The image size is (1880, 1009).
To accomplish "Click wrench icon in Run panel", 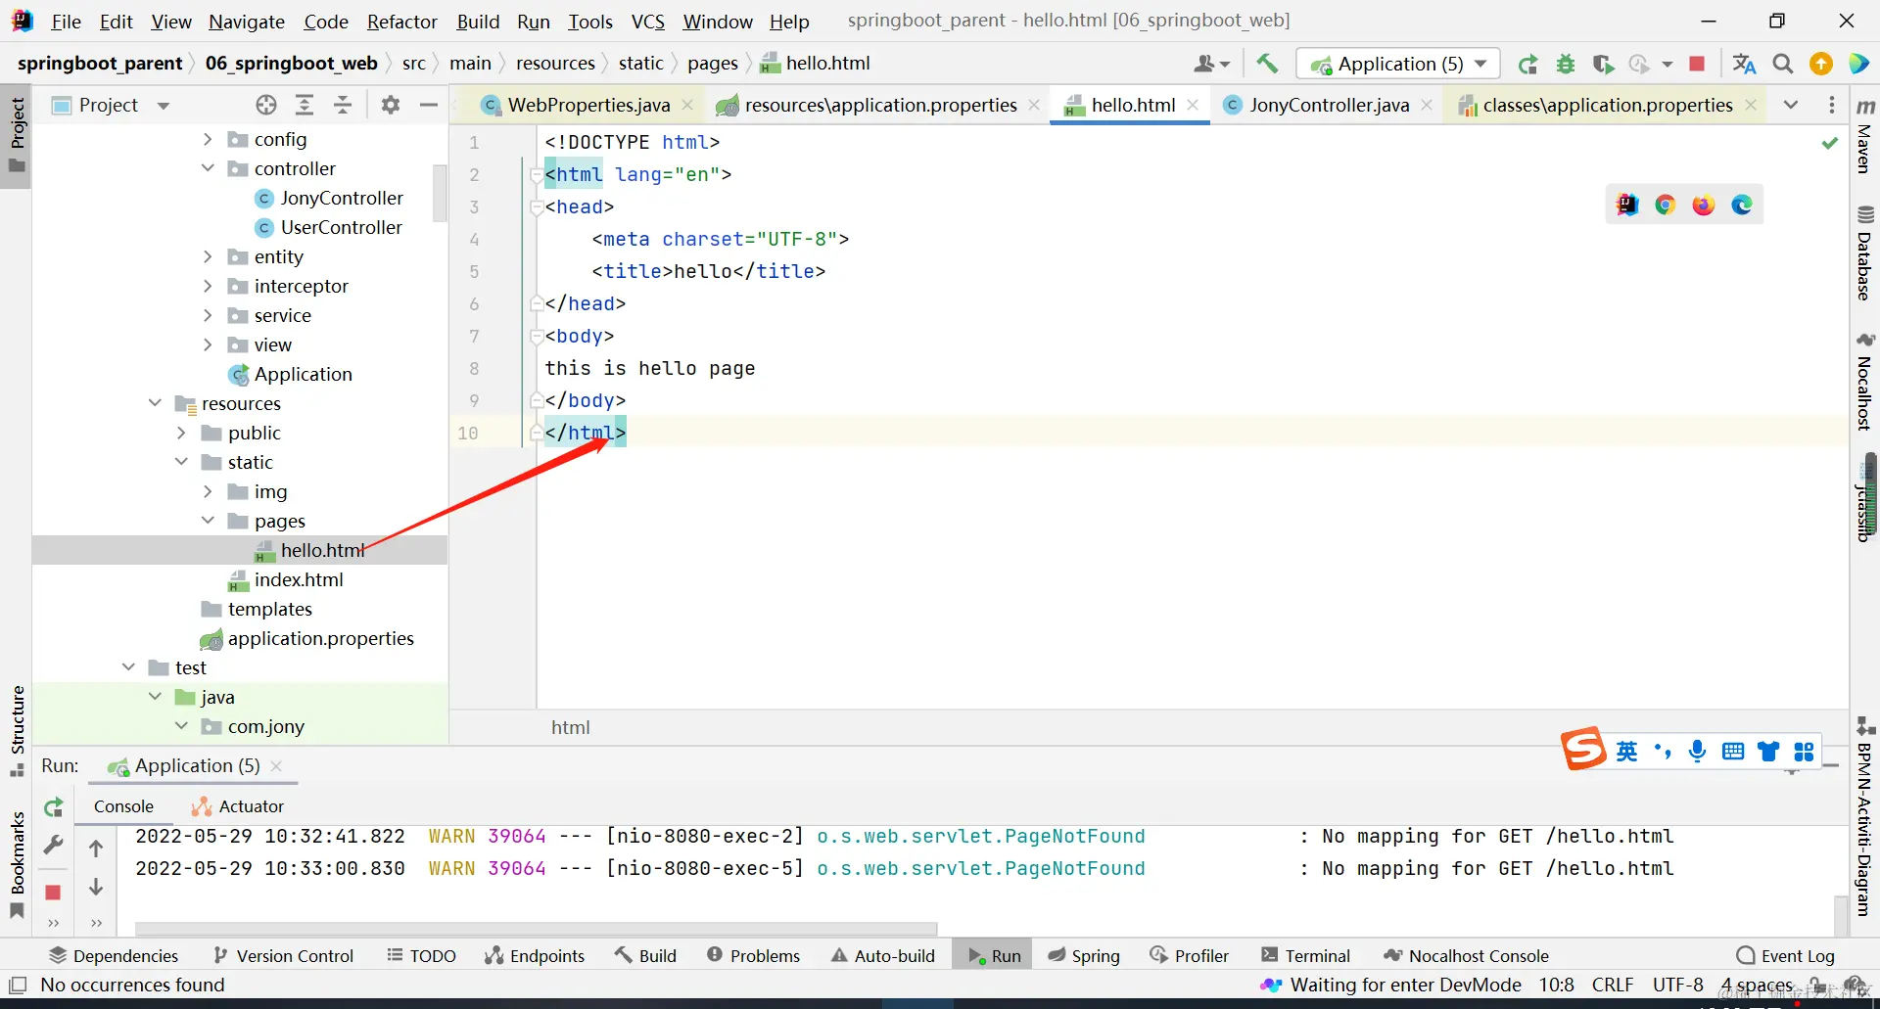I will (54, 845).
